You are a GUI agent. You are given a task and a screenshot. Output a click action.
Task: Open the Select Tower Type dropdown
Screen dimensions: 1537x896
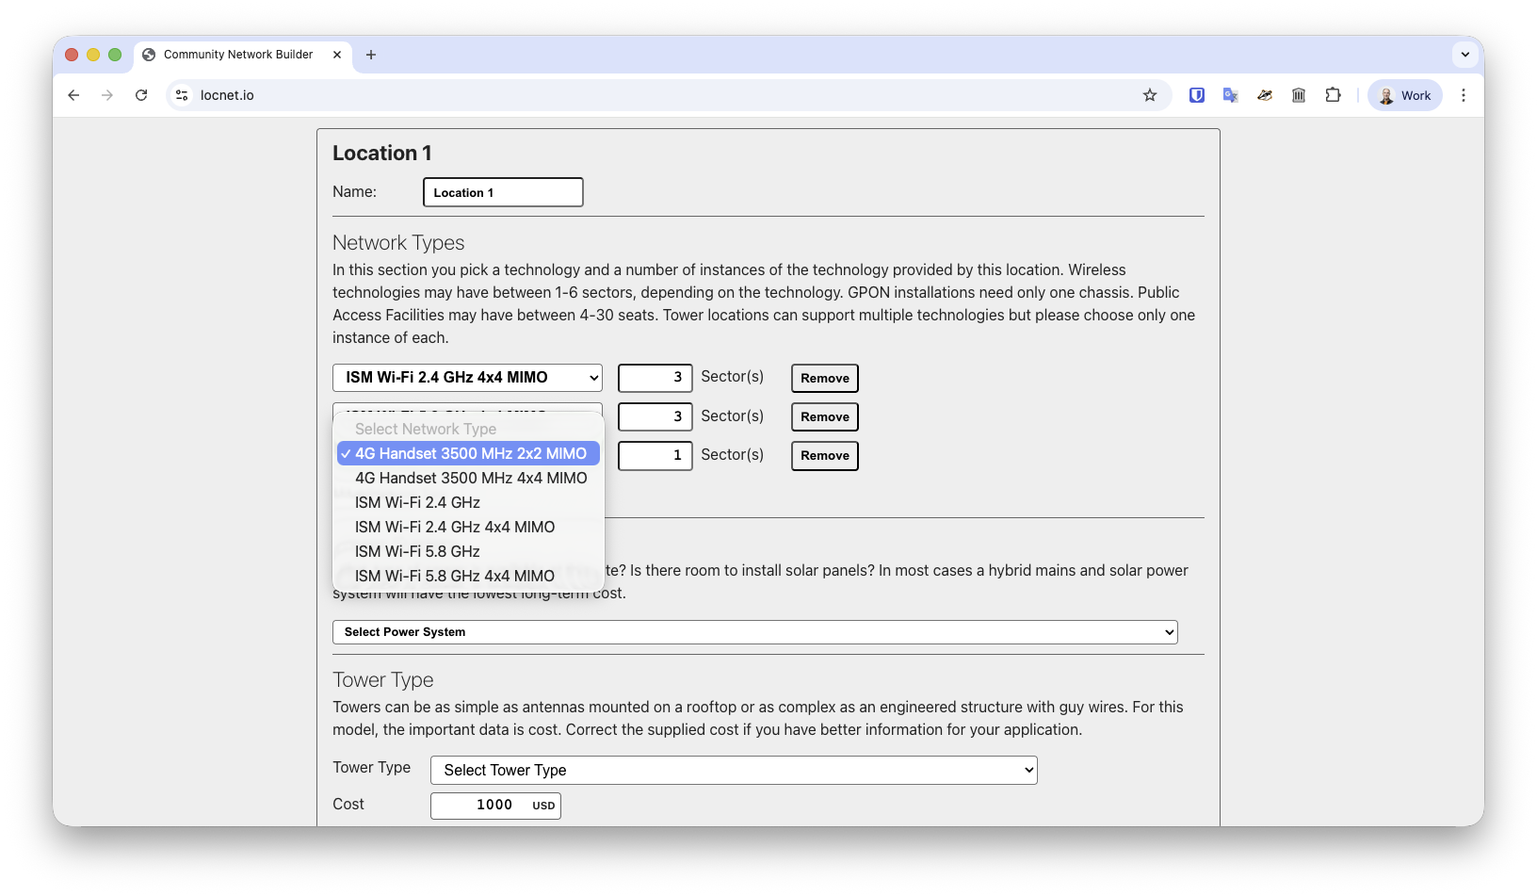tap(733, 770)
